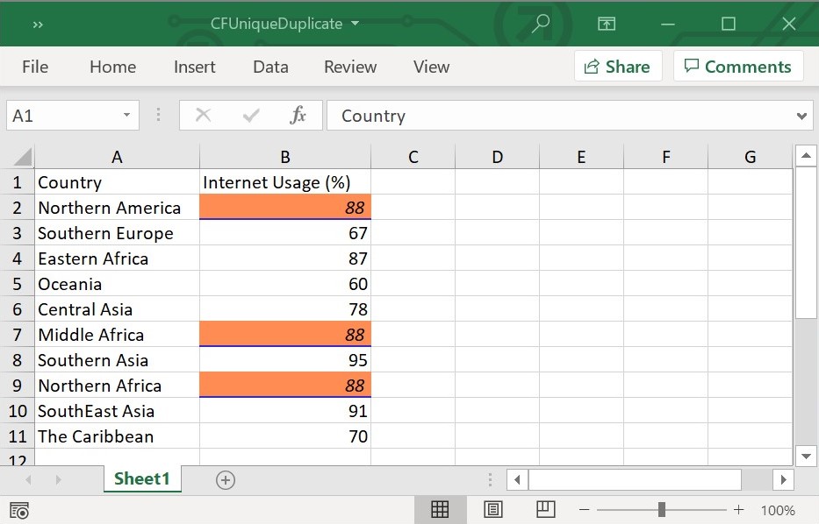Open the Data ribbon tab
The width and height of the screenshot is (819, 524).
tap(270, 67)
